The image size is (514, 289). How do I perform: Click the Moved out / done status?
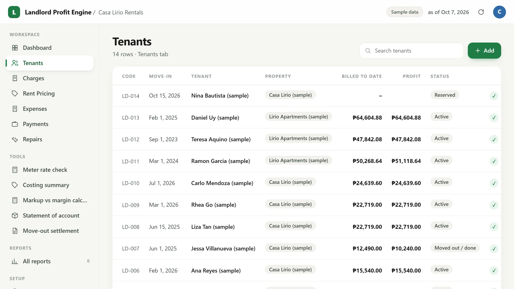tap(455, 248)
